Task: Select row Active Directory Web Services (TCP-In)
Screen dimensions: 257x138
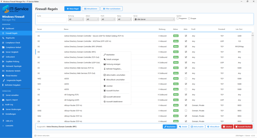Action: pyautogui.click(x=143, y=68)
